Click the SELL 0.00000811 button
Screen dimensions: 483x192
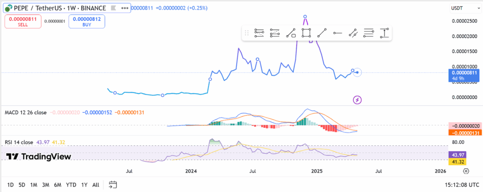[23, 22]
